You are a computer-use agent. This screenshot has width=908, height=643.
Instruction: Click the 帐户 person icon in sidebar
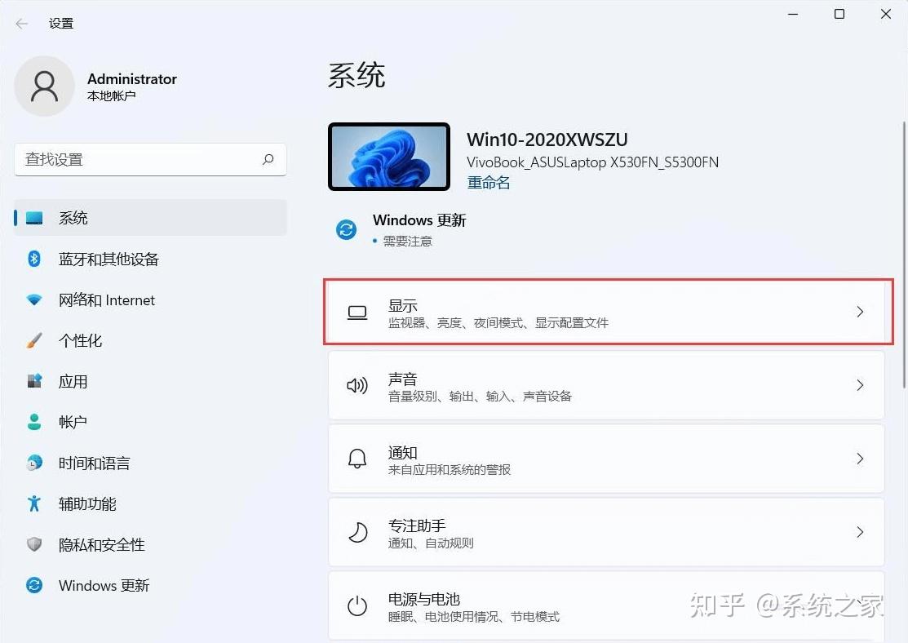[34, 422]
